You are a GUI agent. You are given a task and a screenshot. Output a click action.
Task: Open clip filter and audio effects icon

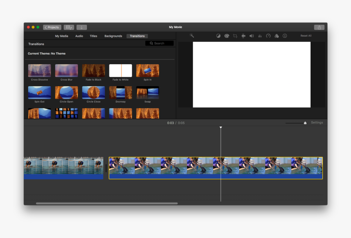click(277, 36)
